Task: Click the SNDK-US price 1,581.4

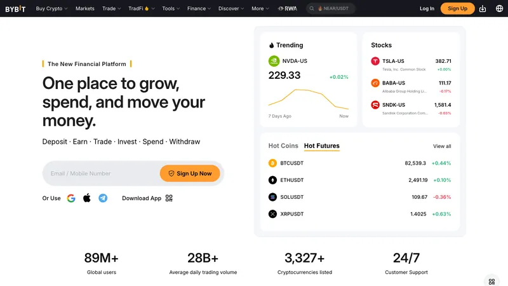Action: pyautogui.click(x=443, y=105)
